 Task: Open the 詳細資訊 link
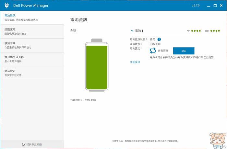tap(135, 62)
